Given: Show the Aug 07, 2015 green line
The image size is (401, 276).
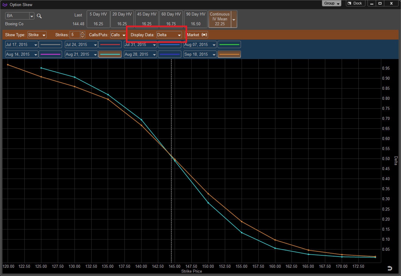Looking at the screenshot, I should pyautogui.click(x=229, y=45).
